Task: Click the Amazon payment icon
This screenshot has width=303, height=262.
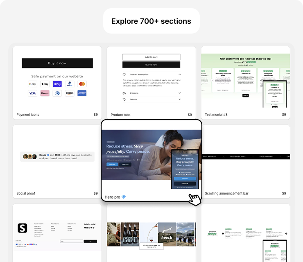Action: (x=70, y=93)
